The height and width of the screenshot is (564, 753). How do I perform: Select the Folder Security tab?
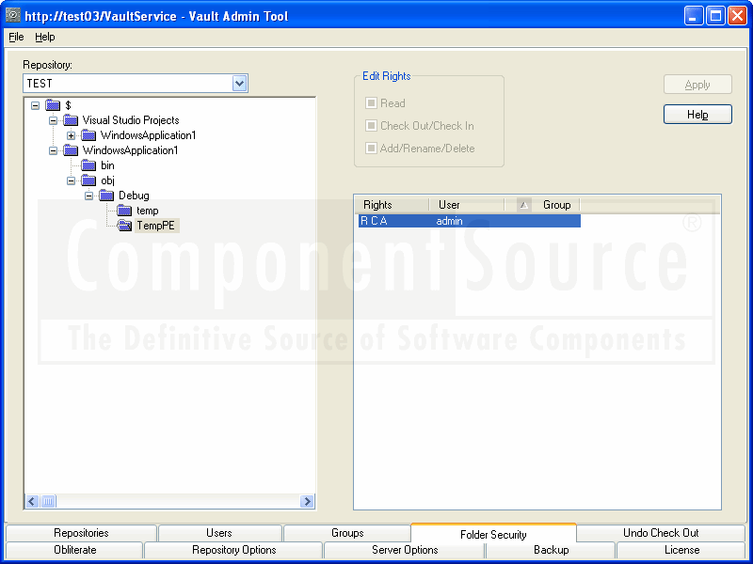click(x=493, y=534)
